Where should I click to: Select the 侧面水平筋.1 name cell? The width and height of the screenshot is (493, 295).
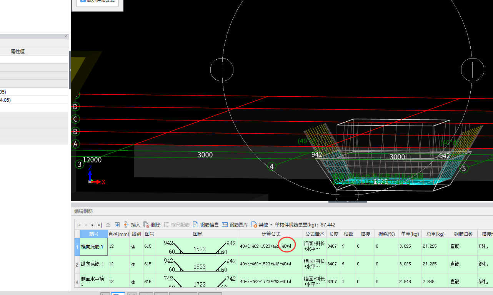pos(94,281)
